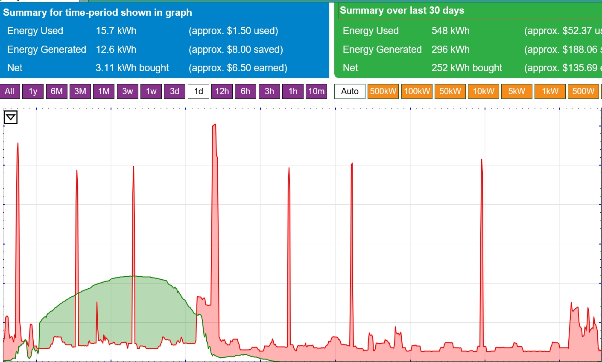Choose the 6M time period
Image resolution: width=602 pixels, height=362 pixels.
click(56, 91)
